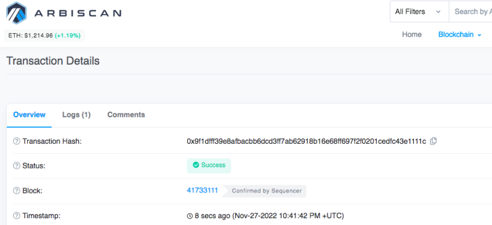The image size is (492, 225).
Task: Click the help icon next to Status
Action: 16,166
